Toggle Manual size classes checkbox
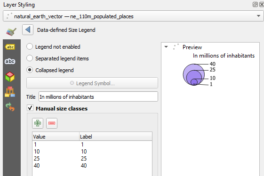 pyautogui.click(x=30, y=108)
